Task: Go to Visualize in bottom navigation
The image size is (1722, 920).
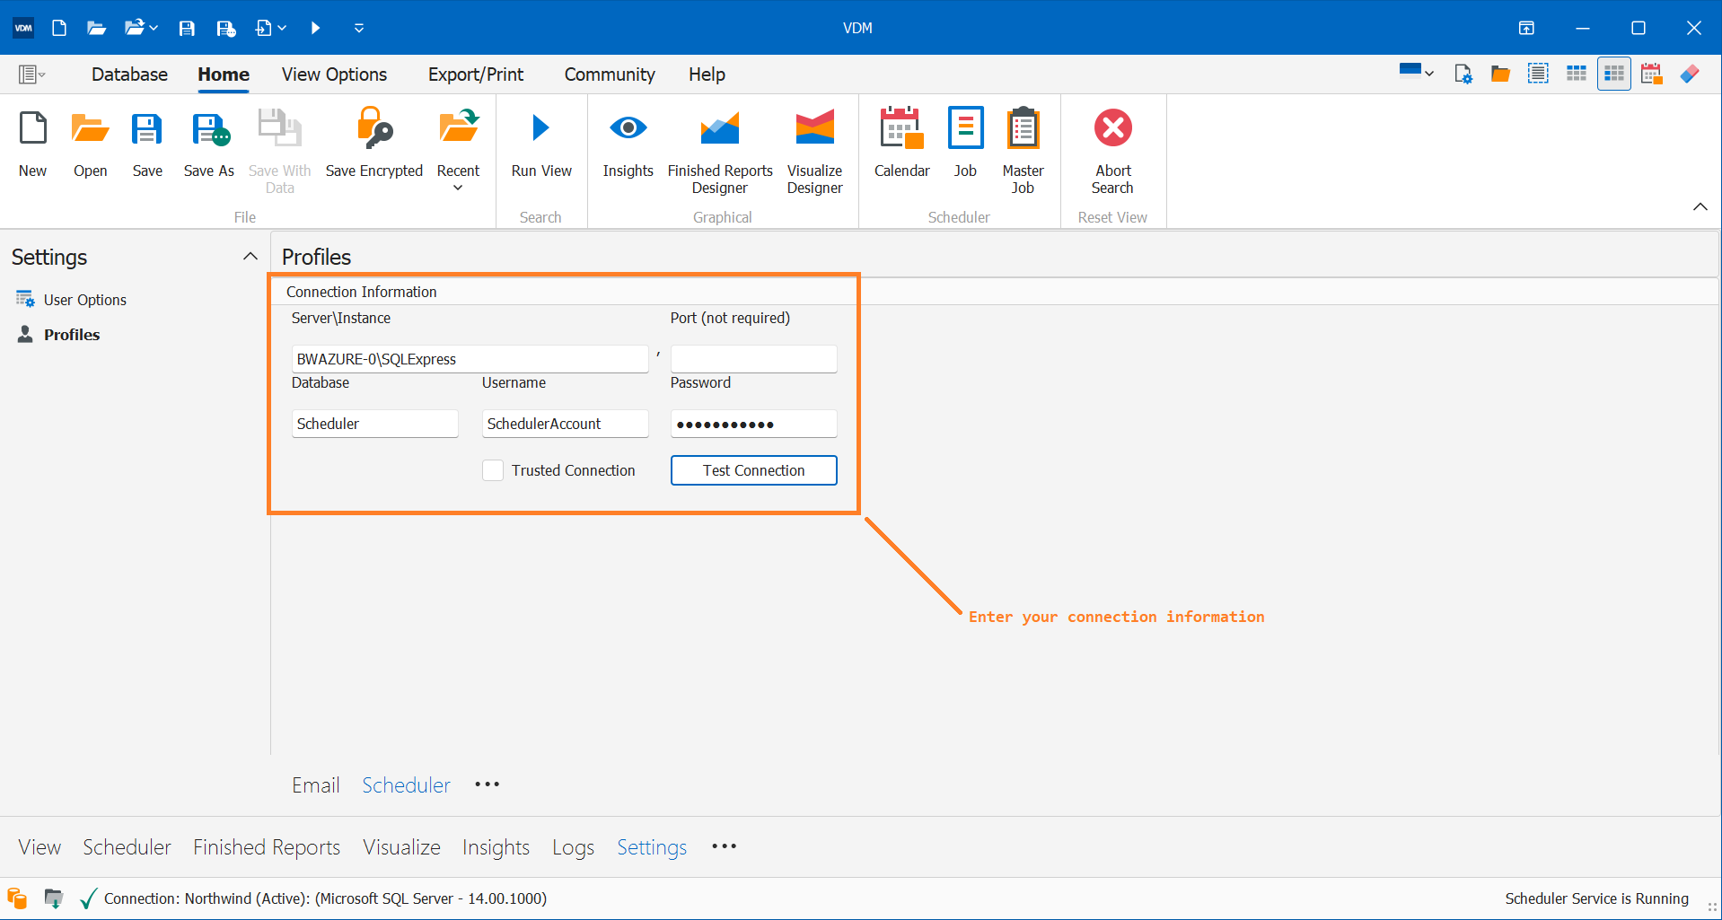Action: coord(401,847)
